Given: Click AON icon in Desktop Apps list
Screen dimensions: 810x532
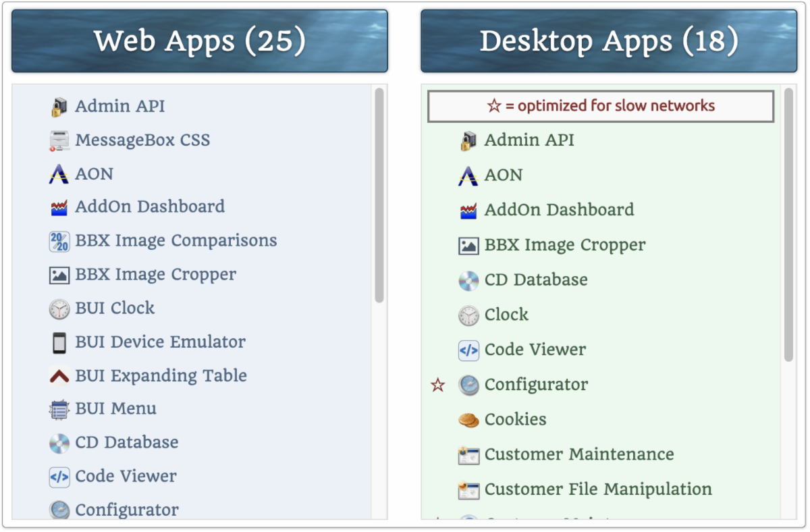Looking at the screenshot, I should click(x=468, y=176).
